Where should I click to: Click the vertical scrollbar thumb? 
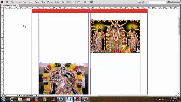click(178, 26)
